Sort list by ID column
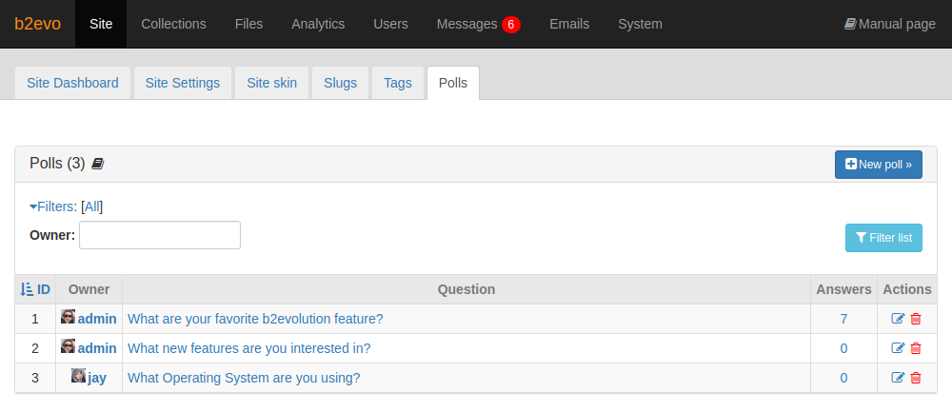 35,289
